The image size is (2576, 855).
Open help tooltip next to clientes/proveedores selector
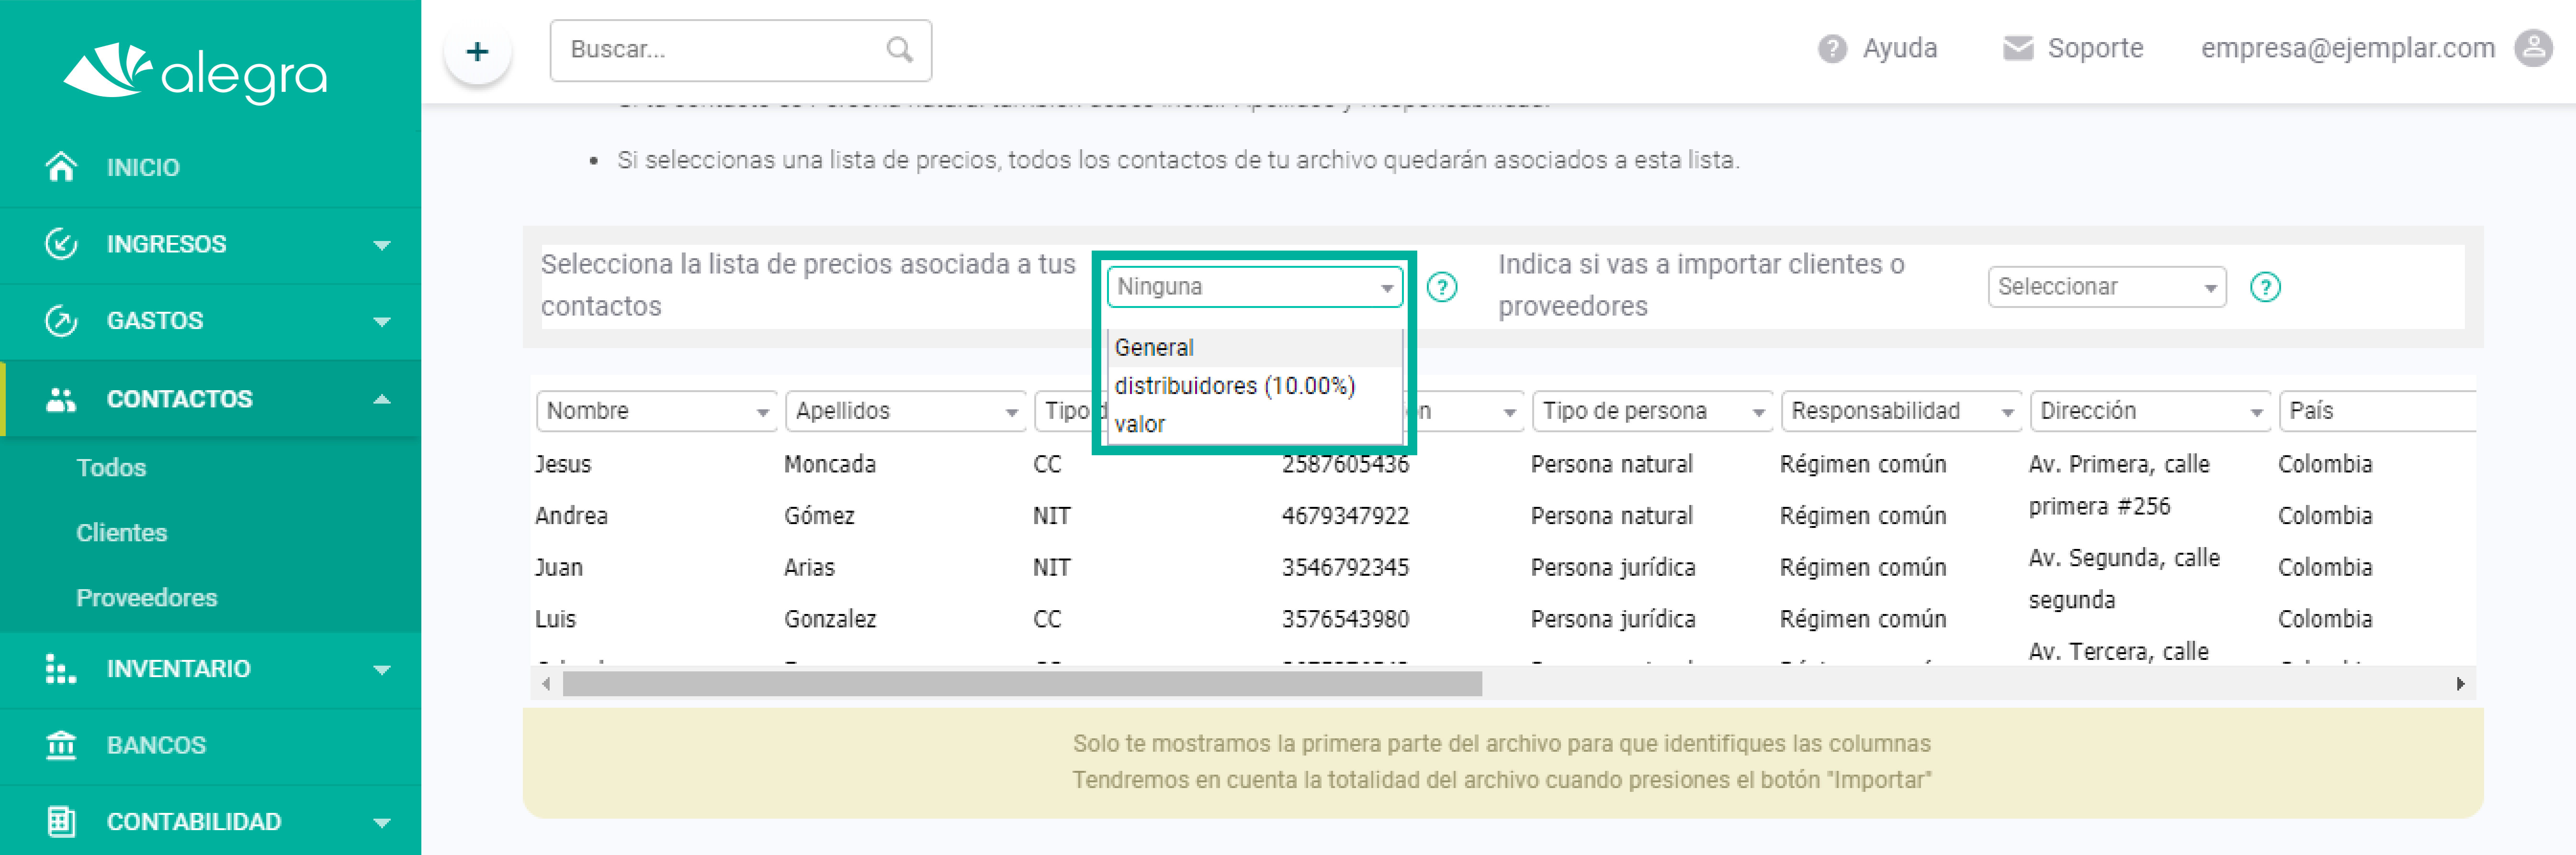pyautogui.click(x=2265, y=288)
